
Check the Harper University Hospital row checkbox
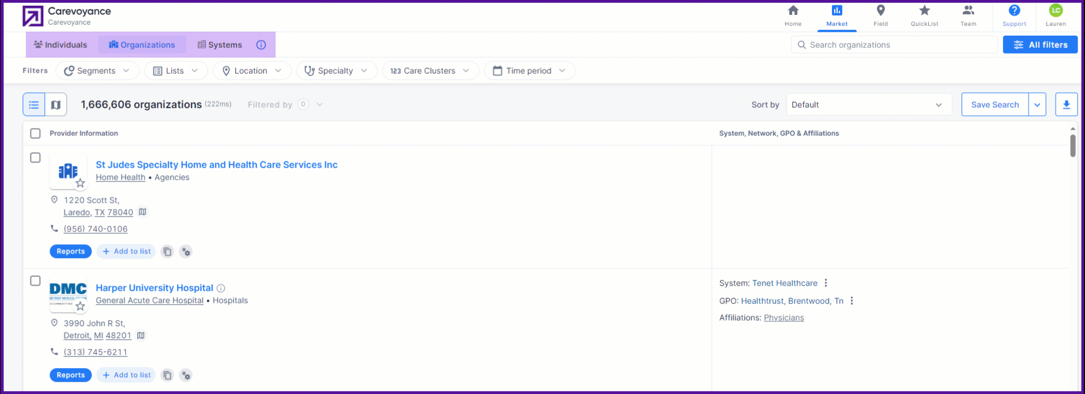pos(35,281)
